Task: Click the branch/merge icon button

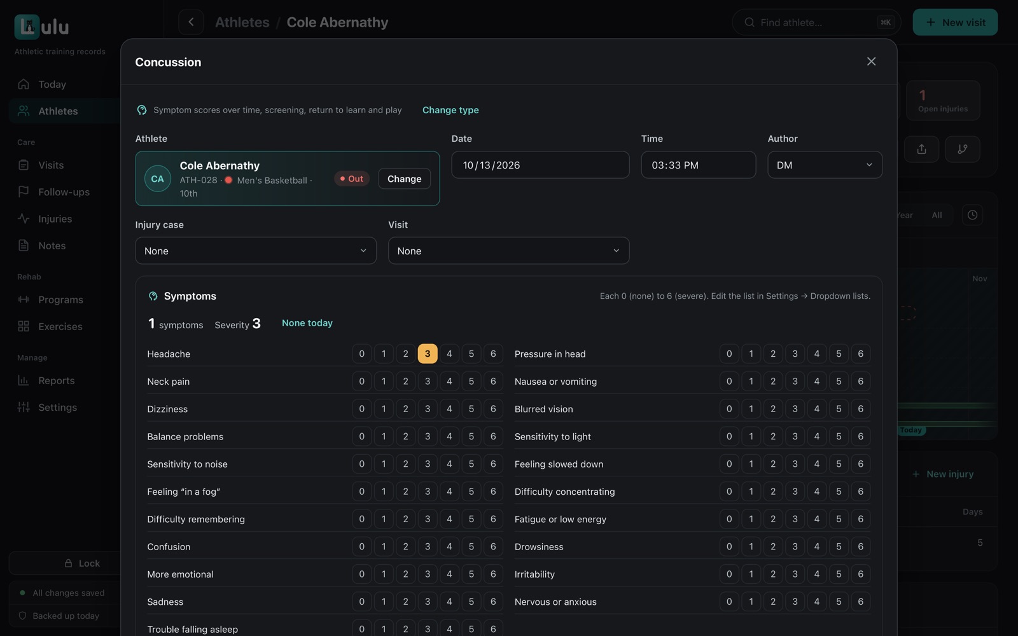Action: tap(963, 149)
